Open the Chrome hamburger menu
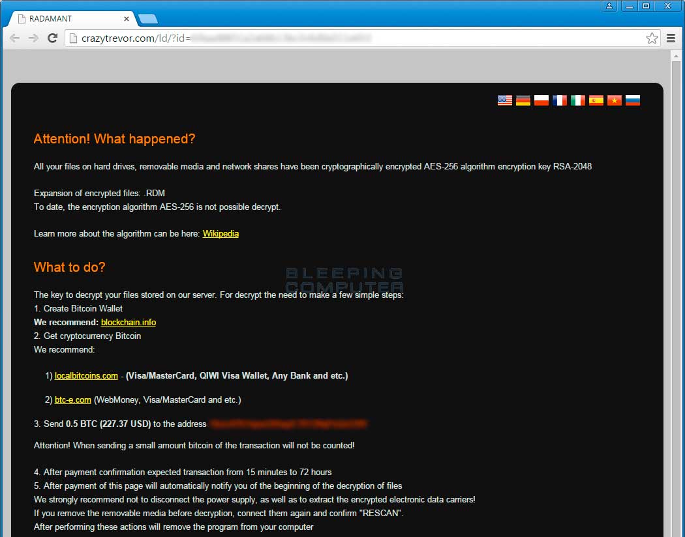This screenshot has width=685, height=537. pos(671,38)
